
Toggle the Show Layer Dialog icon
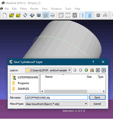point(46,15)
